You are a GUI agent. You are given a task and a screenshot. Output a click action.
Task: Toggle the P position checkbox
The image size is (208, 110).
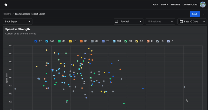click(168, 41)
